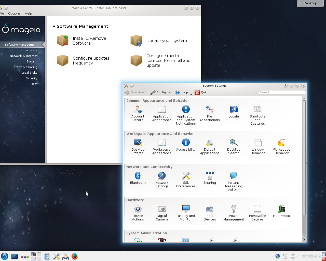Viewport: 326px width, 261px height.
Task: Open the clipboard scissors tray icon
Action: coord(285,256)
